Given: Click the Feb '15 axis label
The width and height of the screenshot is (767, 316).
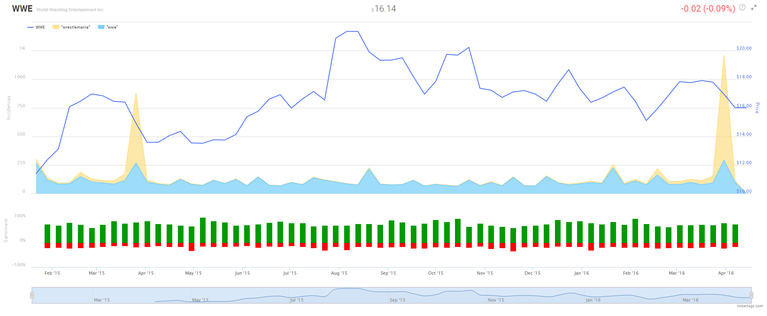Looking at the screenshot, I should (52, 273).
